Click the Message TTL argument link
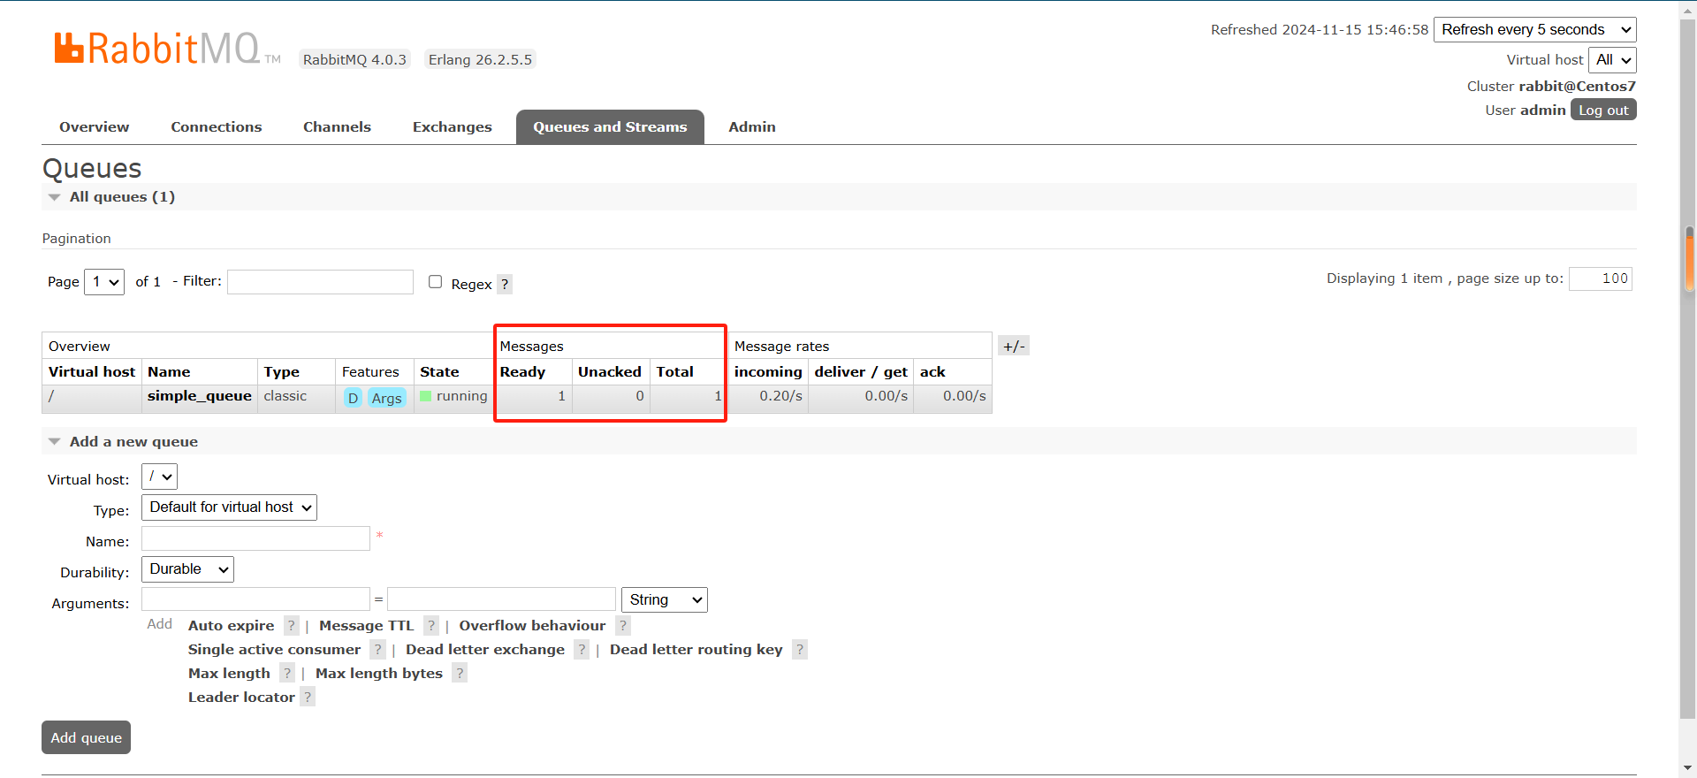Image resolution: width=1697 pixels, height=778 pixels. point(366,626)
